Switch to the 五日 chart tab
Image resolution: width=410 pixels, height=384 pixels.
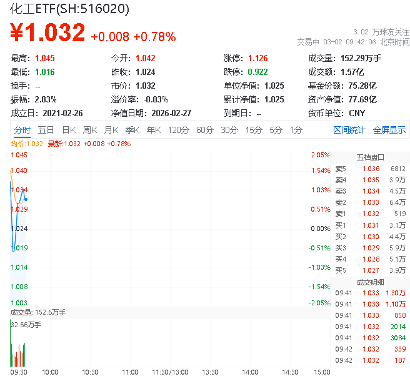point(46,130)
